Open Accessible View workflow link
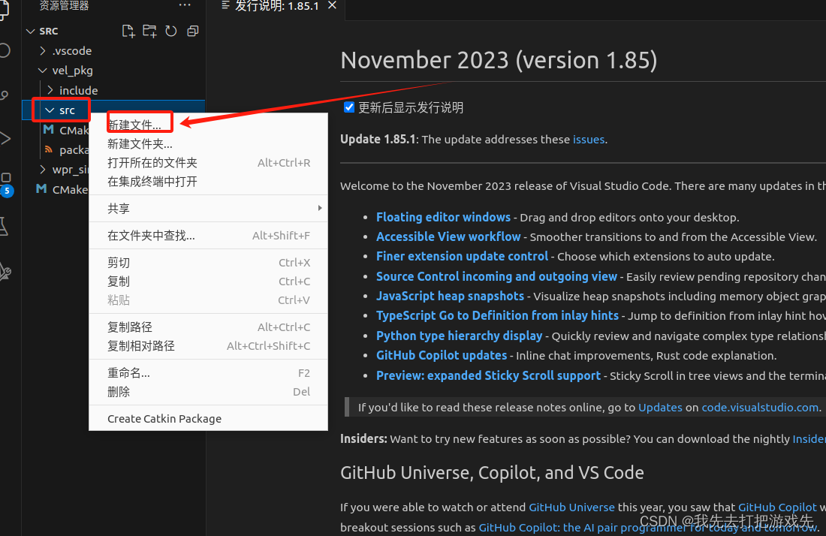This screenshot has width=826, height=536. pyautogui.click(x=448, y=237)
